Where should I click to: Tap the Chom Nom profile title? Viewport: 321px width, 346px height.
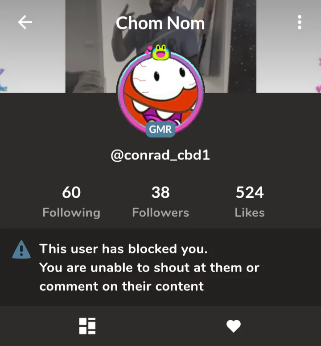point(160,23)
